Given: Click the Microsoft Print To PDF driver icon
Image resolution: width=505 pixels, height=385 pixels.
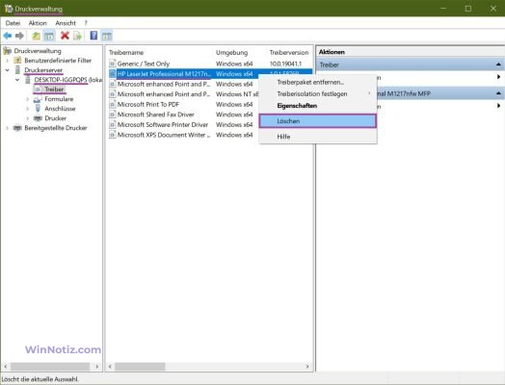Looking at the screenshot, I should [x=112, y=105].
